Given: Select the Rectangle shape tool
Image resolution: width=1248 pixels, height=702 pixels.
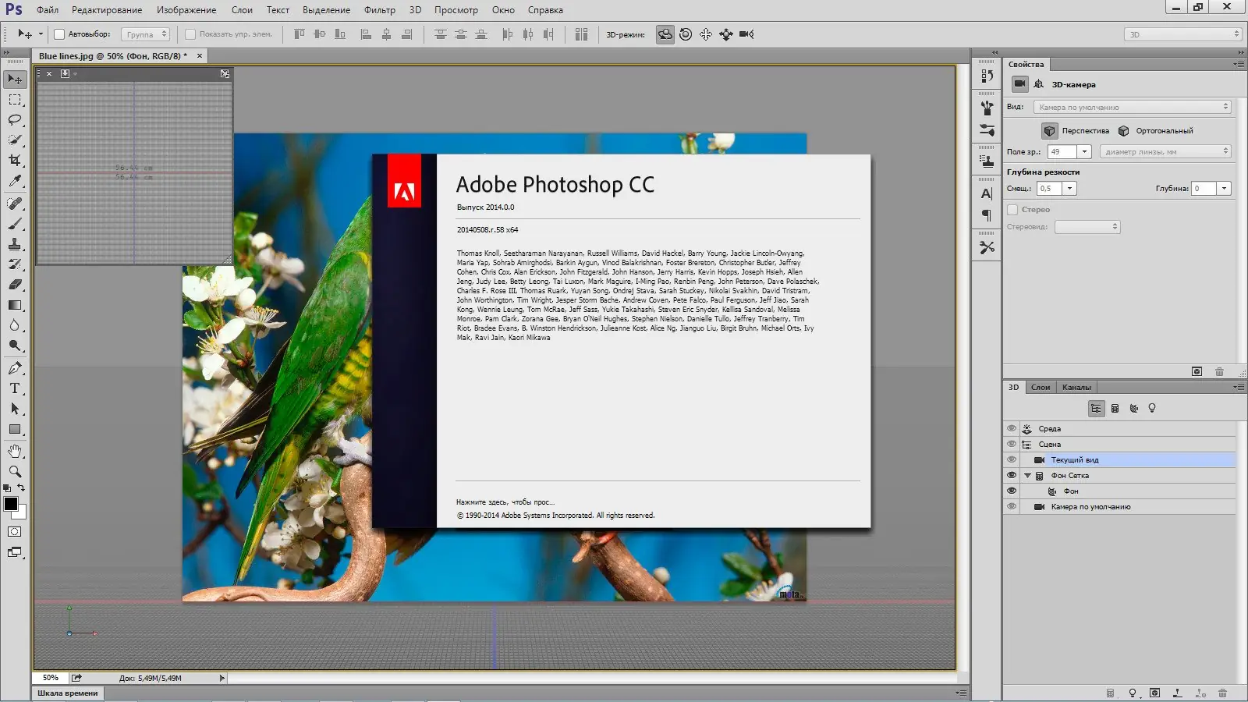Looking at the screenshot, I should [15, 429].
